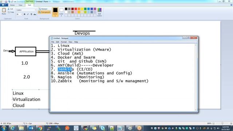Open Notepad Edit menu

[x=58, y=42]
